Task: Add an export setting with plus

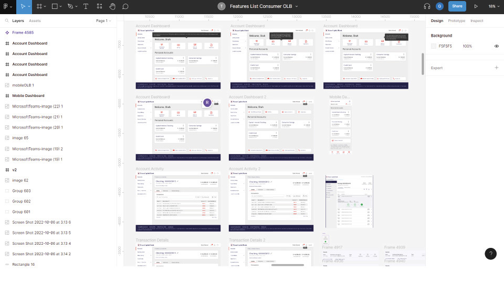Action: click(496, 68)
